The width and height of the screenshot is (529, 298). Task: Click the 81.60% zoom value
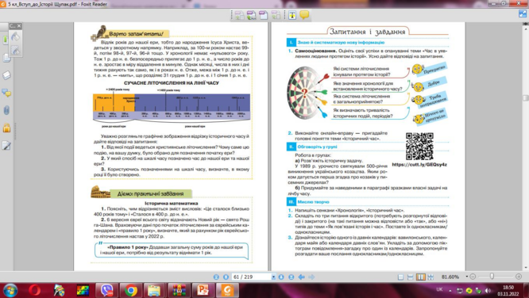pos(450,277)
